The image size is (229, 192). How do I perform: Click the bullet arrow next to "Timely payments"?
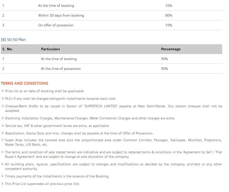coord(3,176)
